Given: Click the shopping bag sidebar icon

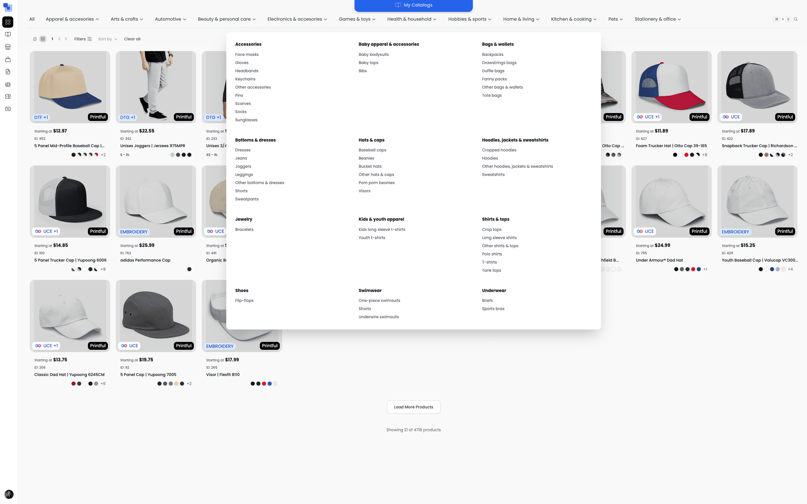Looking at the screenshot, I should coord(8,59).
